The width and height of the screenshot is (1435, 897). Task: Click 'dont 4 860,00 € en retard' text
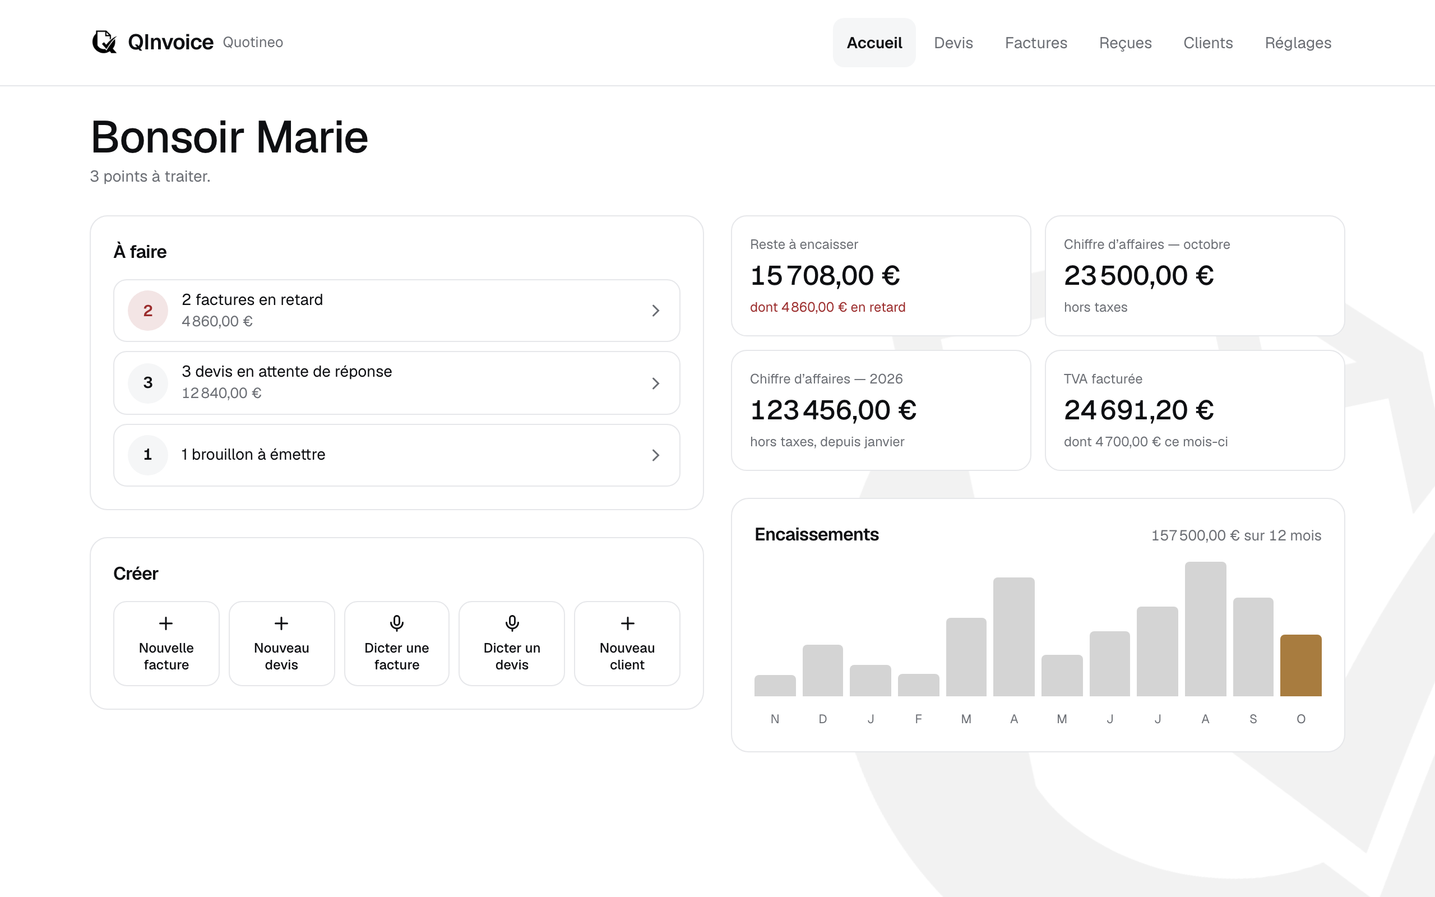click(827, 307)
